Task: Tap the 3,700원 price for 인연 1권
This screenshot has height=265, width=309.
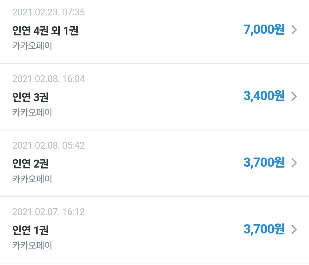Action: 264,229
